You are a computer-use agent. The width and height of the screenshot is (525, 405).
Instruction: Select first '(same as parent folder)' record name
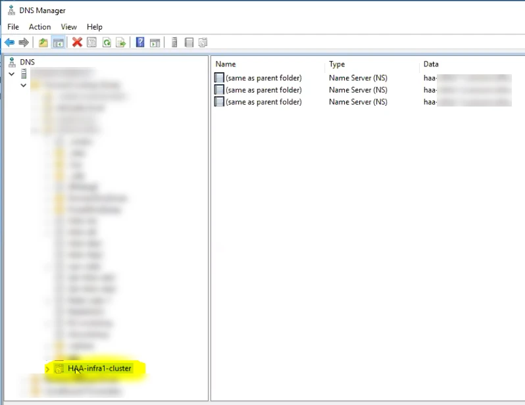click(x=264, y=78)
